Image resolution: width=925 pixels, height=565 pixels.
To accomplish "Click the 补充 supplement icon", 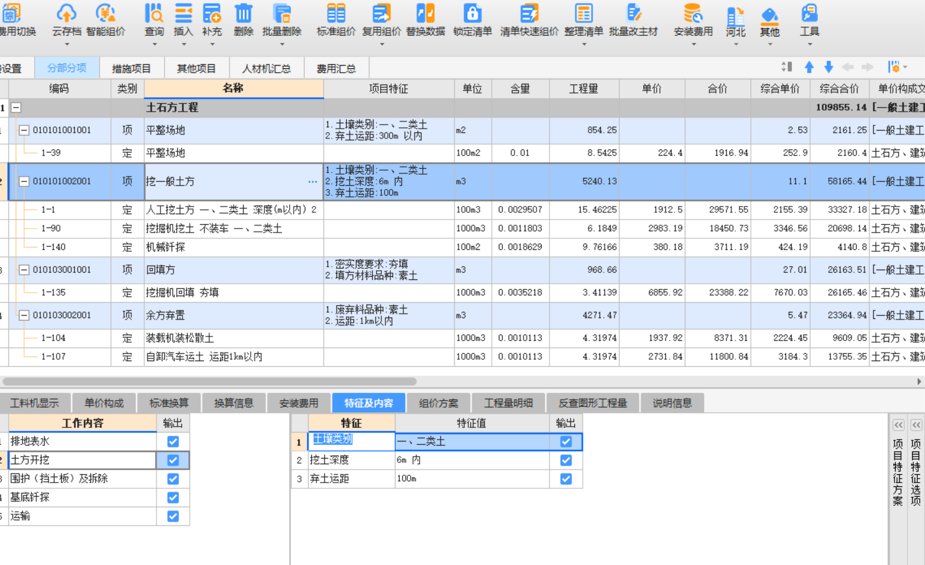I will click(212, 13).
